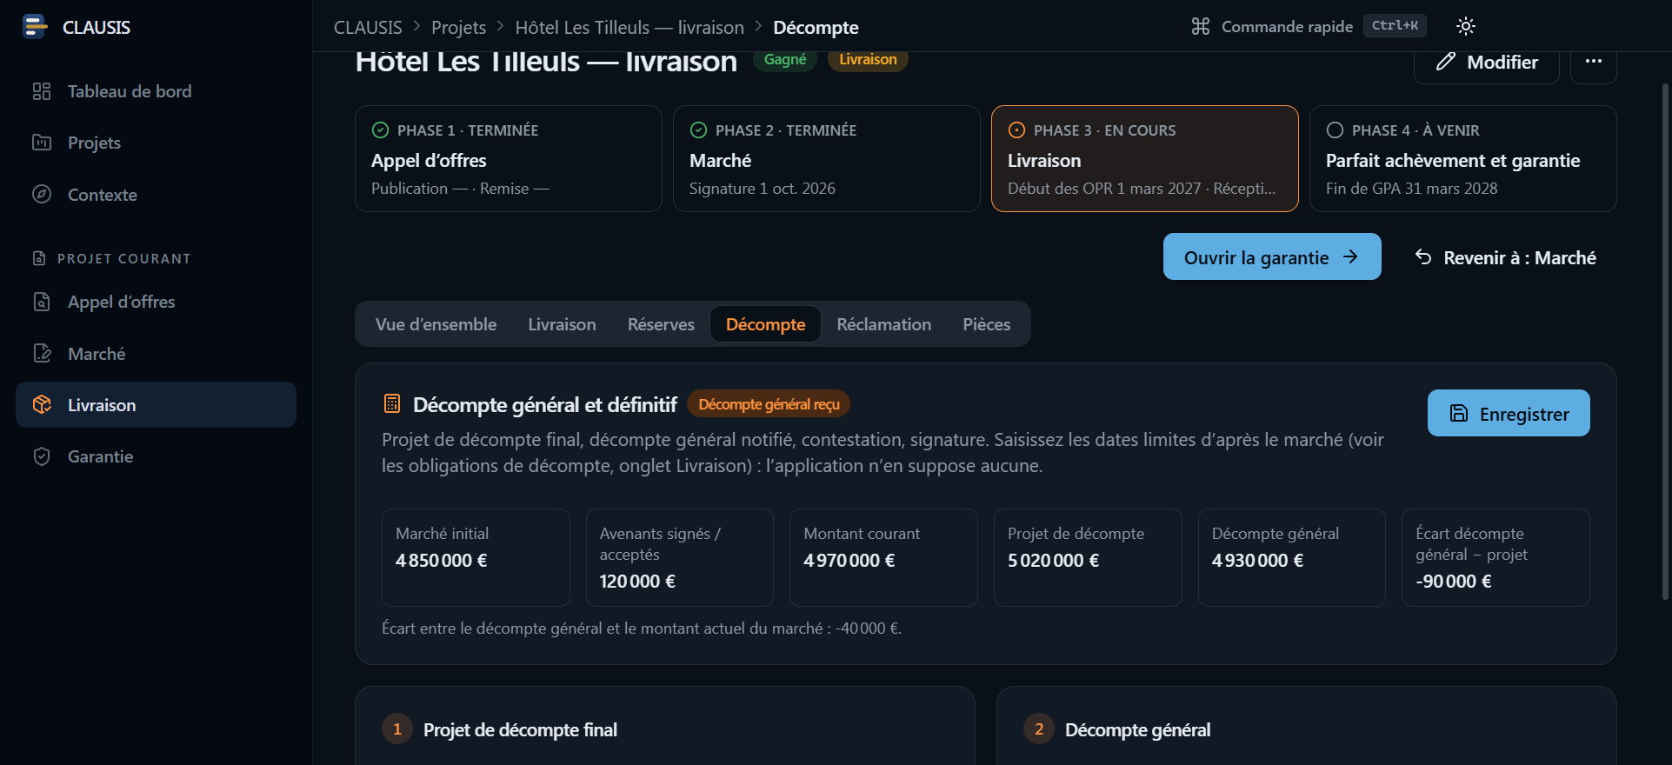
Task: Click the Marché signed-file icon
Action: (42, 354)
